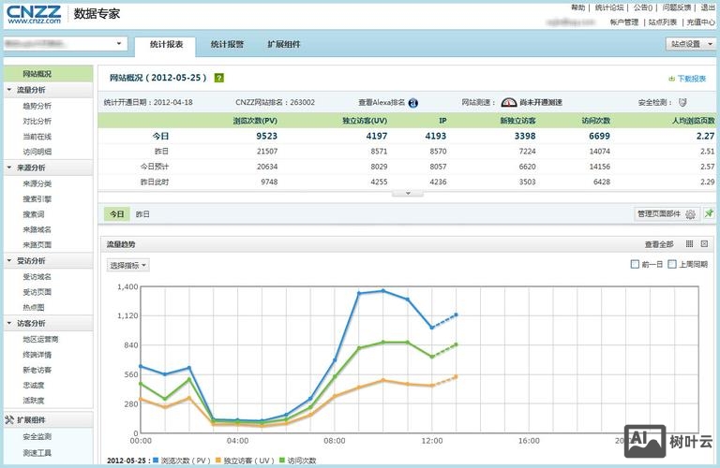The width and height of the screenshot is (720, 468).
Task: Open the site selector dropdown
Action: [x=66, y=44]
